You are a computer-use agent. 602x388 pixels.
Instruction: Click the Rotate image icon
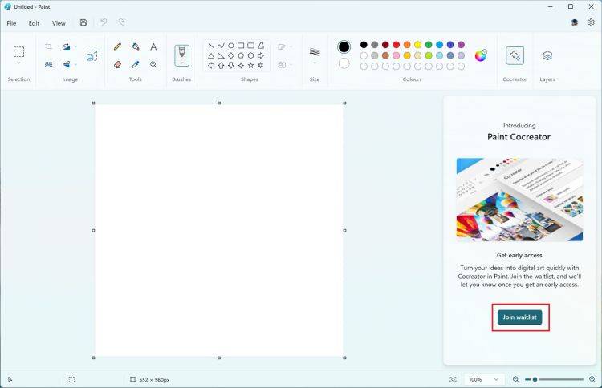tap(67, 46)
